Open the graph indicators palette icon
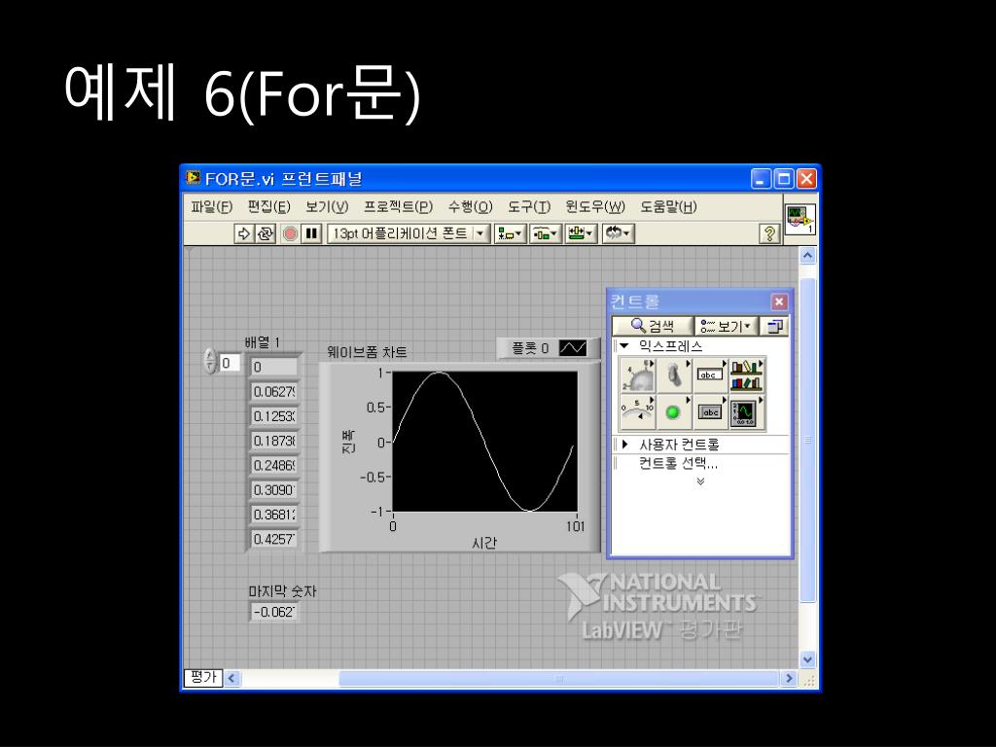 pyautogui.click(x=747, y=412)
